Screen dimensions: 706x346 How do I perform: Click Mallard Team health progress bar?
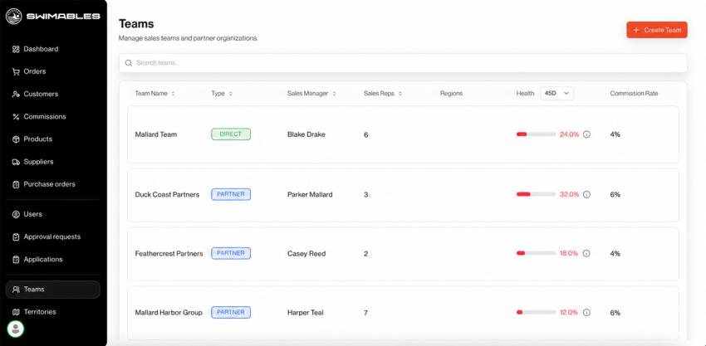pyautogui.click(x=536, y=134)
